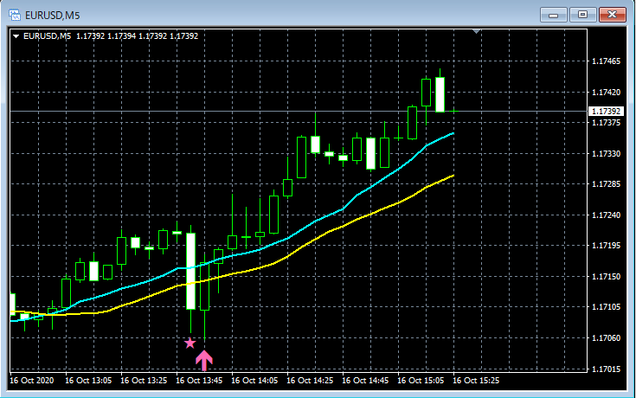
Task: Click the 1.17285 price scale label
Action: tap(606, 184)
